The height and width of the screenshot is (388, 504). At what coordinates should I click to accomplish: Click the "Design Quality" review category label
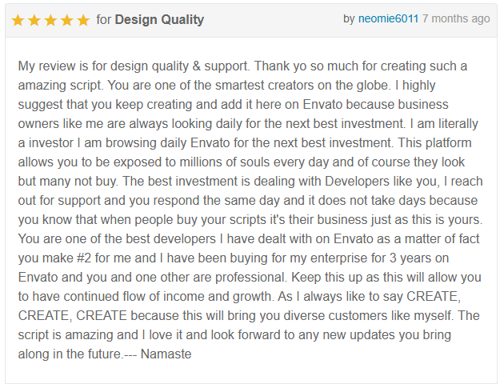(159, 19)
